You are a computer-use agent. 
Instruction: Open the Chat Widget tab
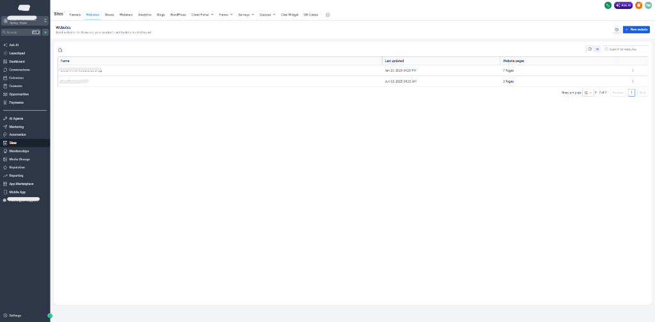290,15
